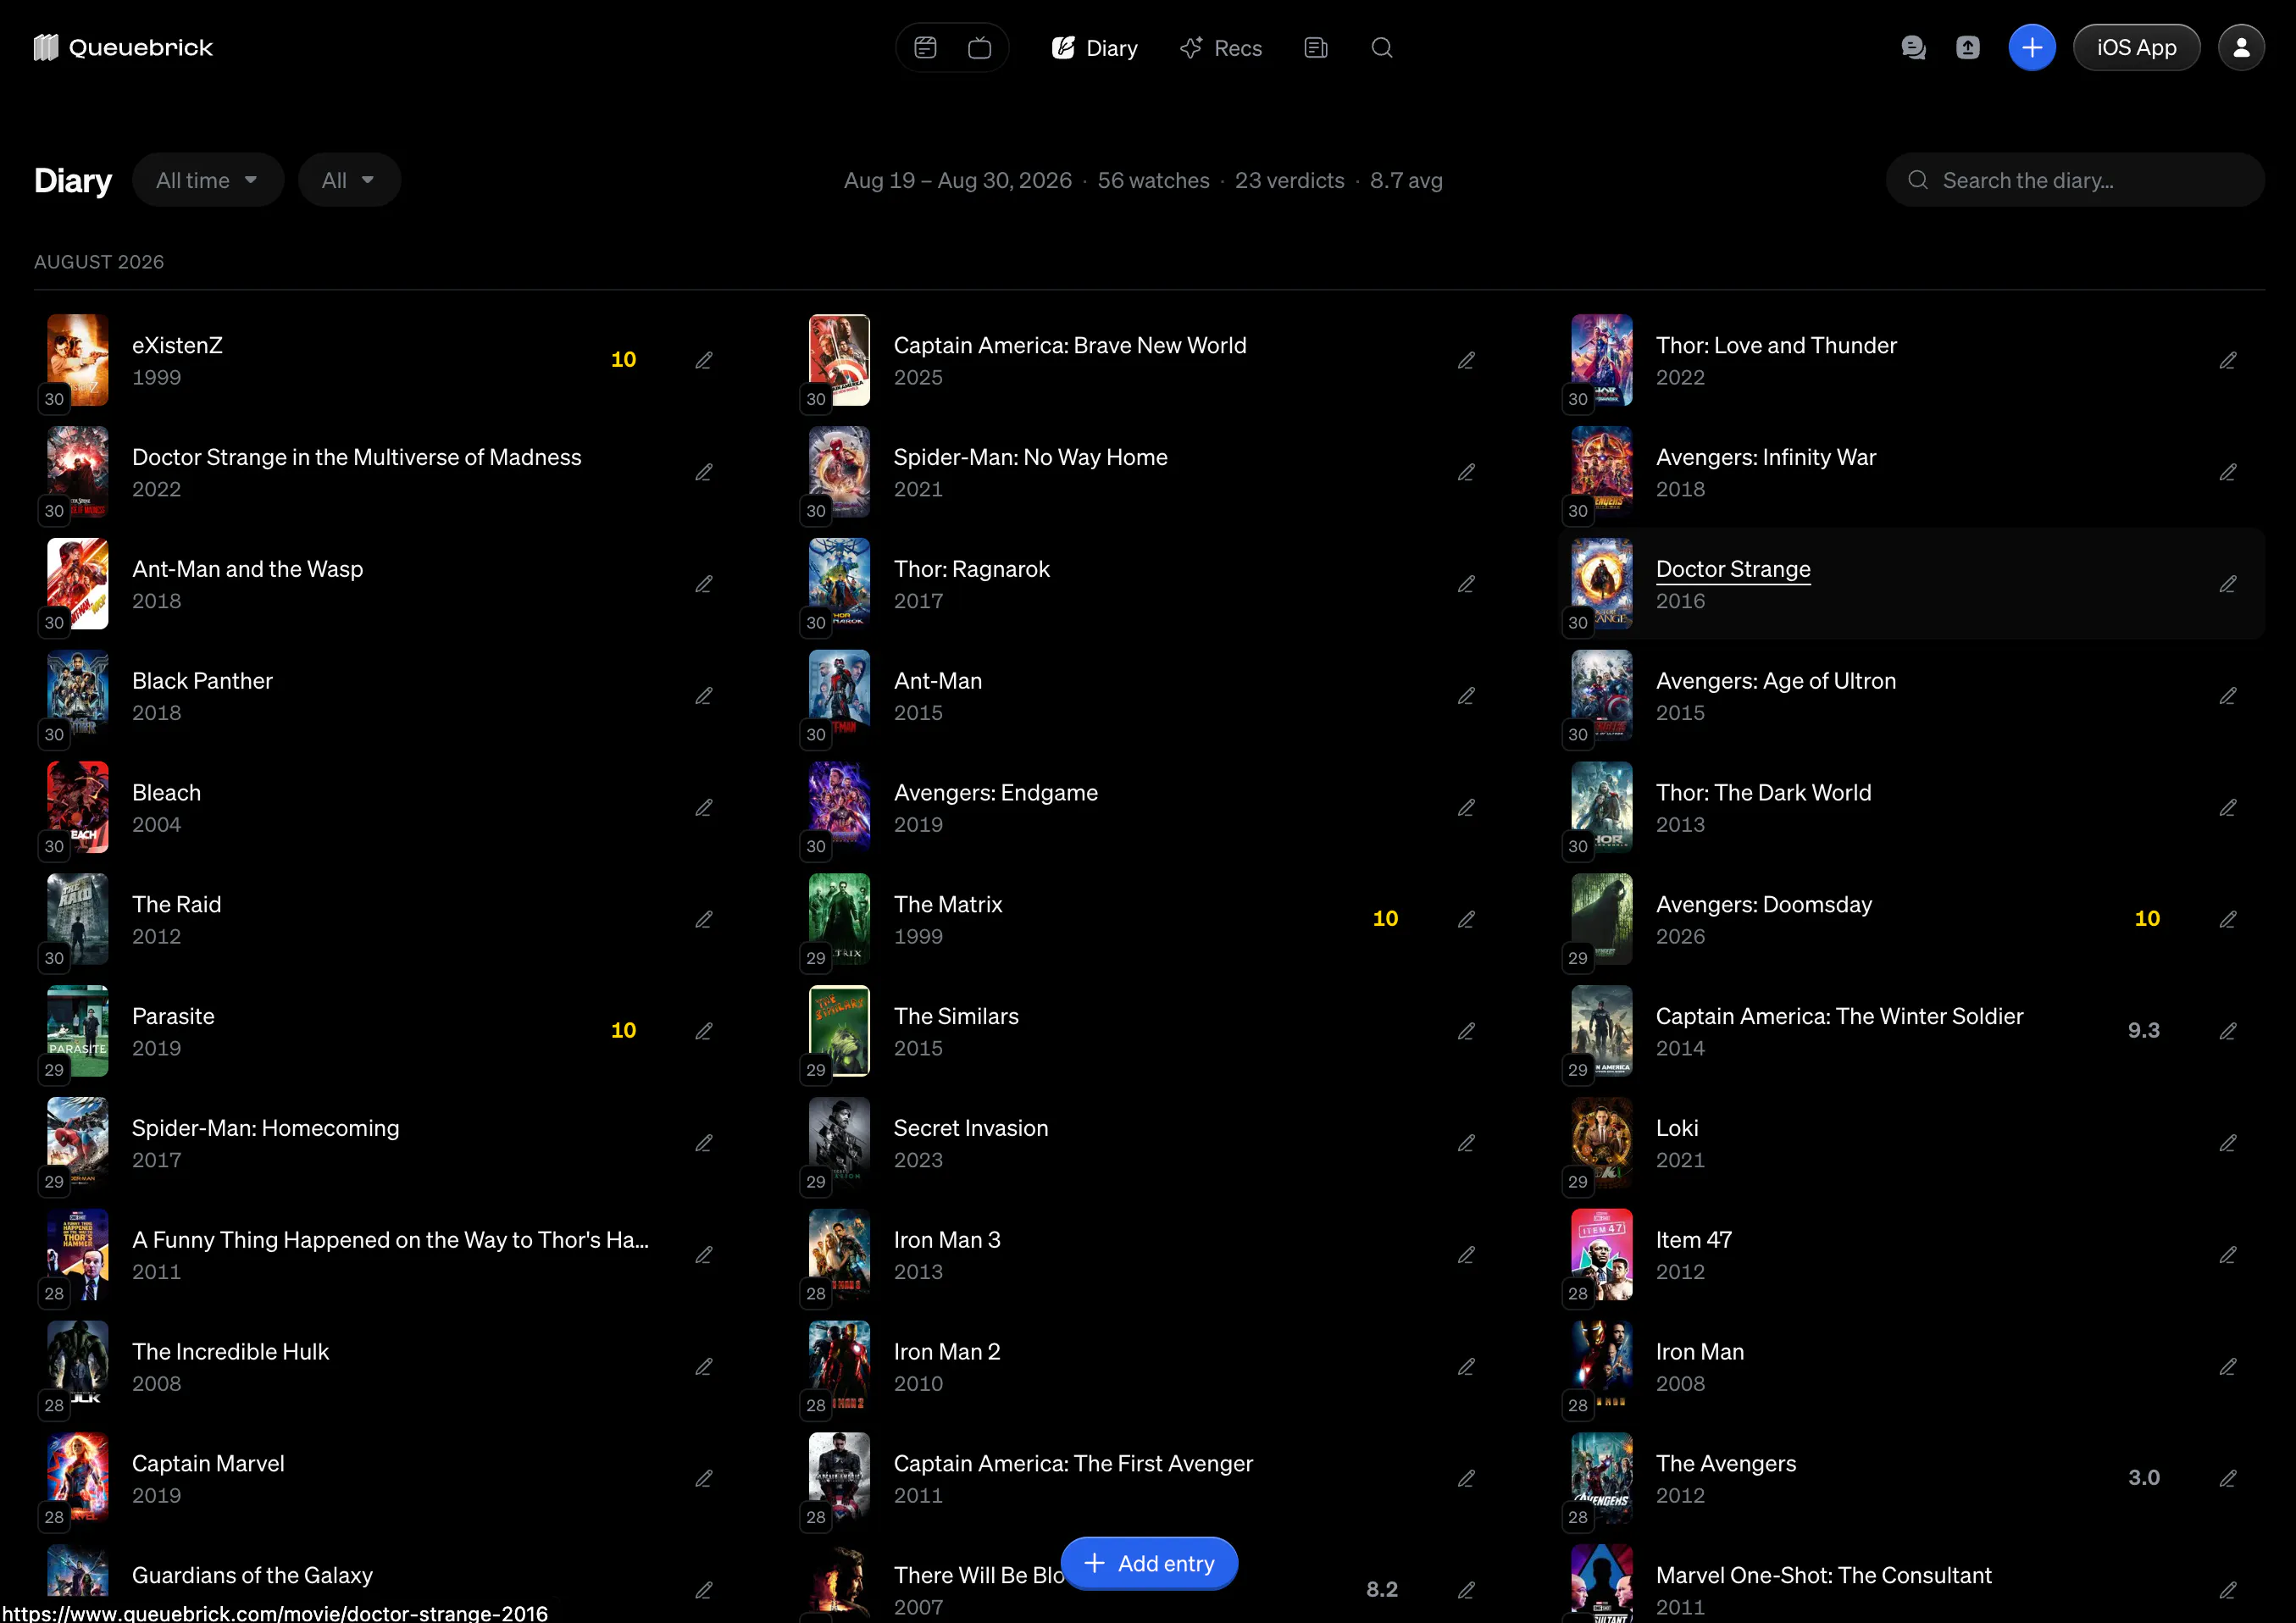This screenshot has height=1623, width=2296.
Task: Open the search icon in navigation
Action: pyautogui.click(x=1381, y=47)
